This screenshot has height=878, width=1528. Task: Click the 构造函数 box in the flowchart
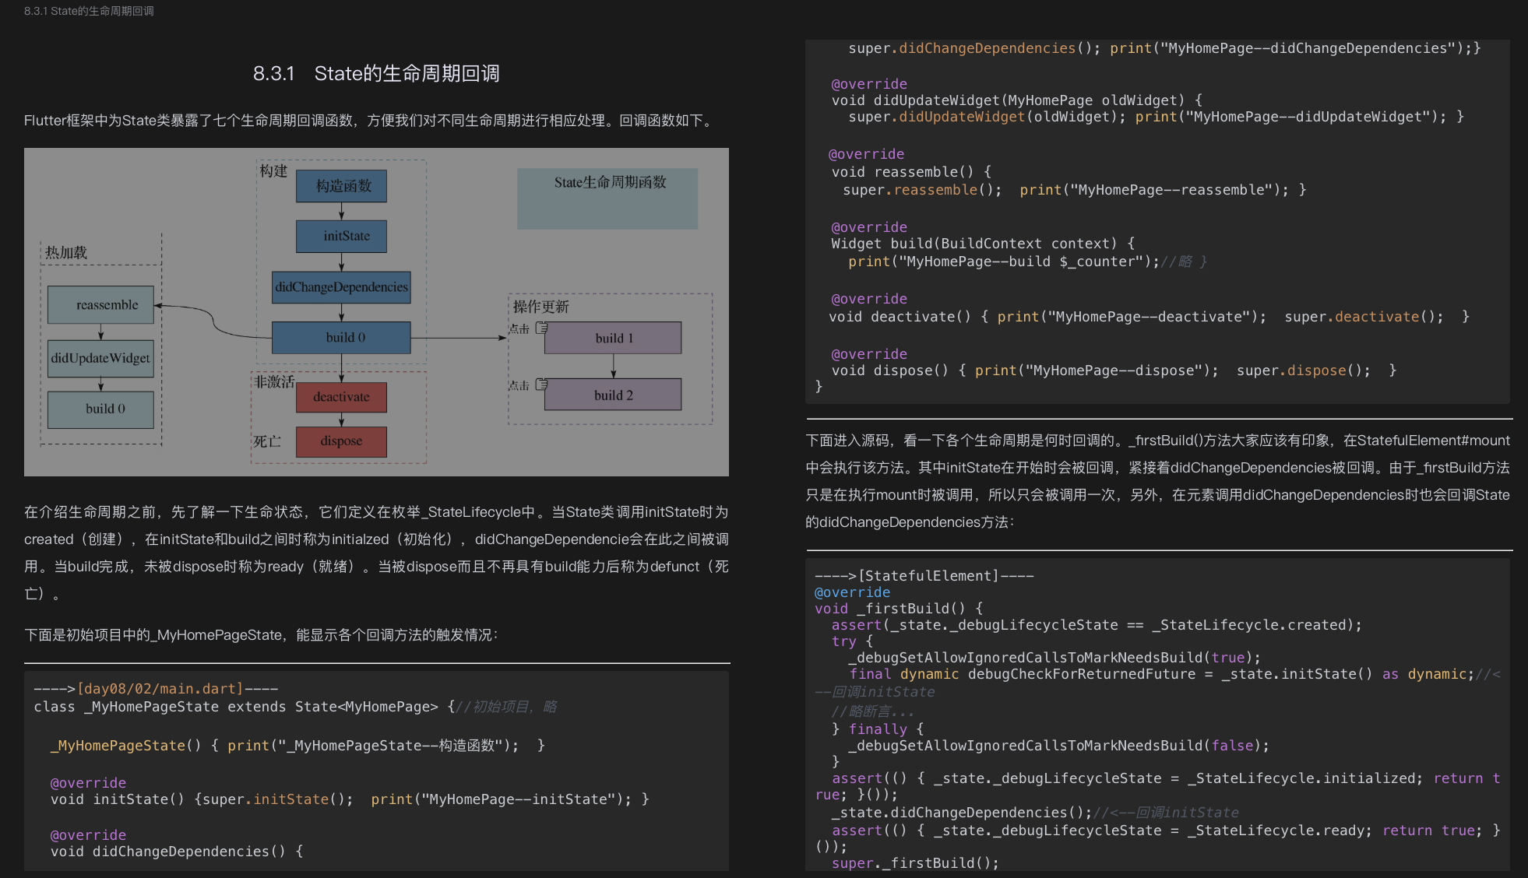[x=341, y=186]
